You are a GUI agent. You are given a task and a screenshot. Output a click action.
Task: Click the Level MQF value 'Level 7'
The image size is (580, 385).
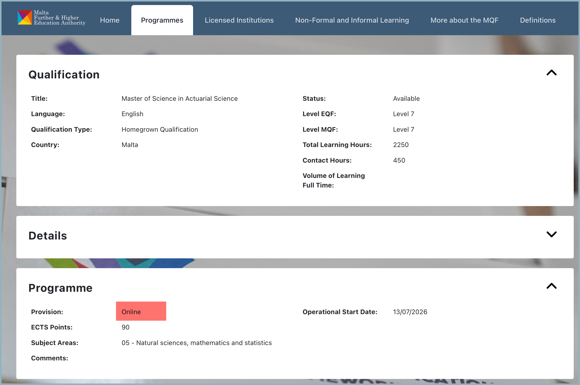coord(403,129)
